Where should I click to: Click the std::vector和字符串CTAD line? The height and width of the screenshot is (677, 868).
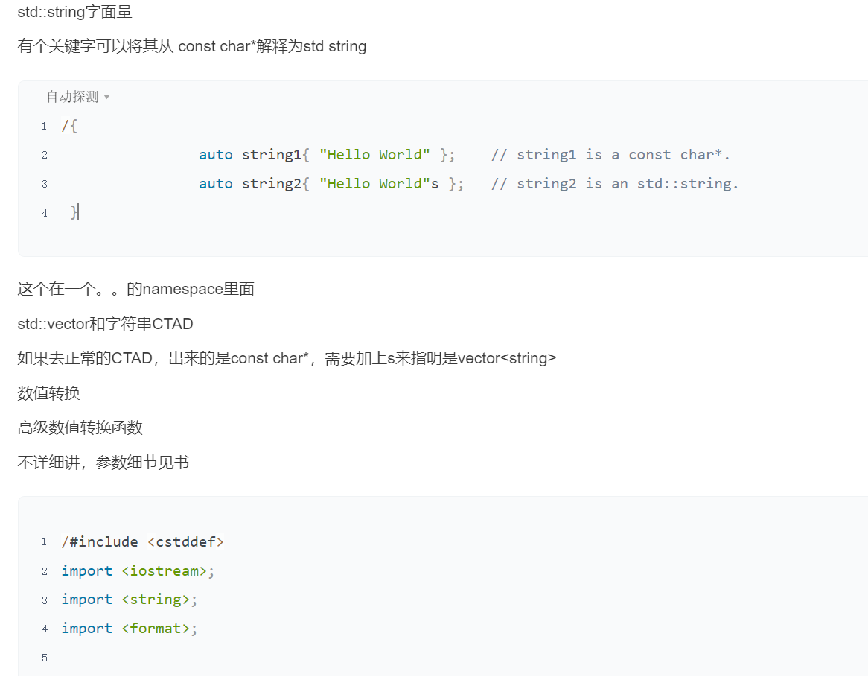[x=105, y=324]
